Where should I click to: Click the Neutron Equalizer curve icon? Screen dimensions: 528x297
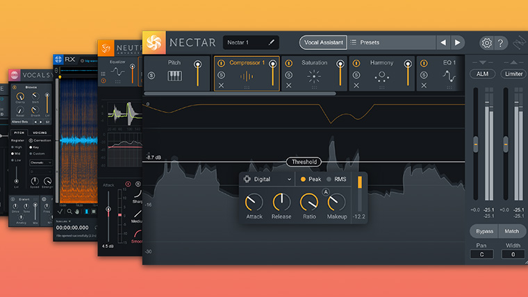[x=117, y=71]
